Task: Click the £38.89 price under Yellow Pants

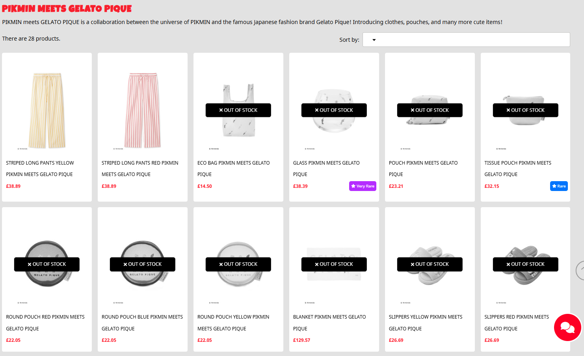Action: click(x=13, y=186)
